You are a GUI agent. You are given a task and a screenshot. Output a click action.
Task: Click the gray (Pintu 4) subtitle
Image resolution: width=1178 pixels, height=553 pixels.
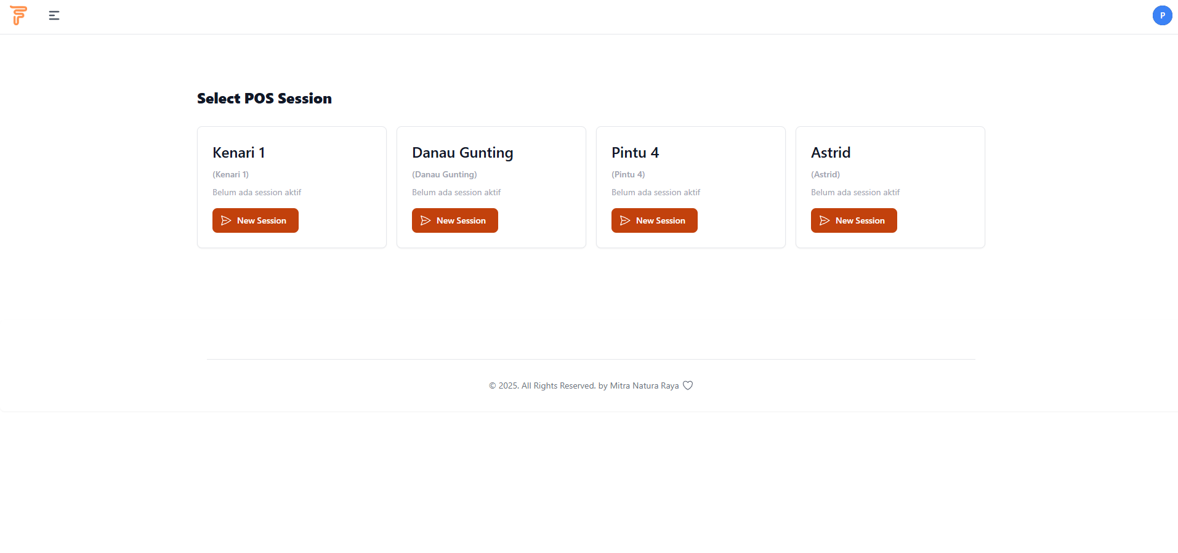(x=628, y=174)
